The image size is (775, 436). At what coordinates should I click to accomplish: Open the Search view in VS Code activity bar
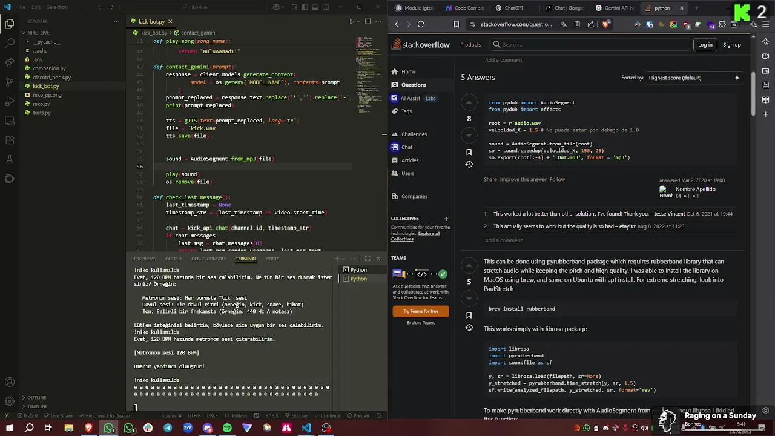click(10, 44)
